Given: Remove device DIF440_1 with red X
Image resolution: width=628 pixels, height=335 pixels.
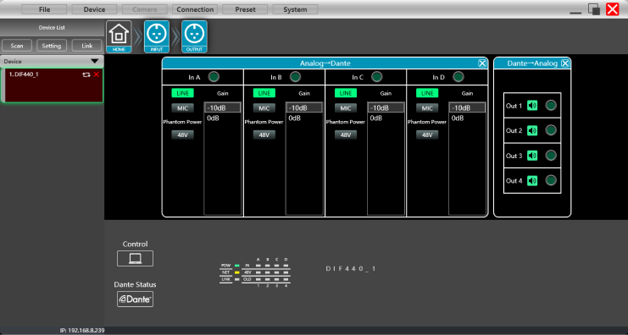Looking at the screenshot, I should coord(96,74).
